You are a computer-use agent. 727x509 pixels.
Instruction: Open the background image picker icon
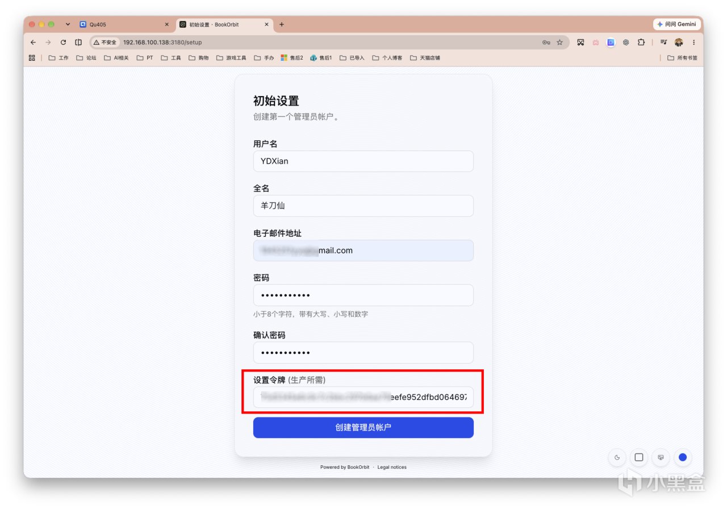661,457
